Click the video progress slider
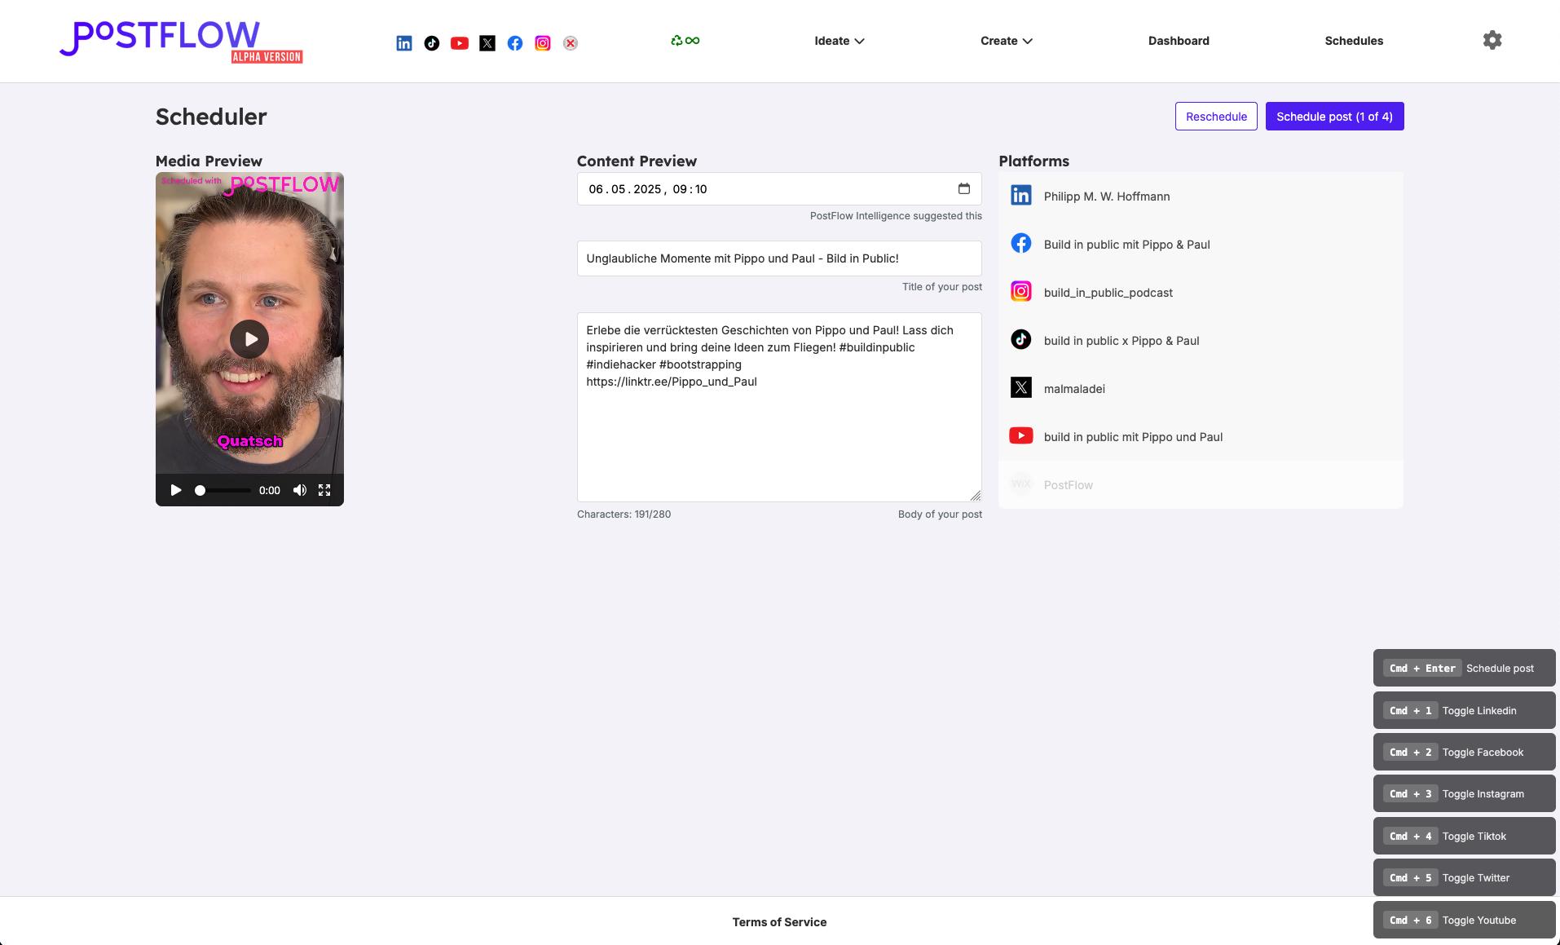This screenshot has height=945, width=1560. [x=223, y=491]
